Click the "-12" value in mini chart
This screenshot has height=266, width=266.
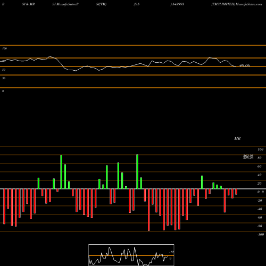pos(172,252)
